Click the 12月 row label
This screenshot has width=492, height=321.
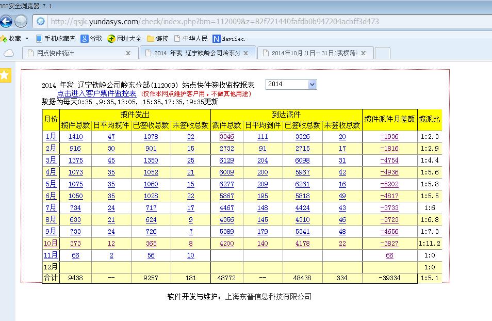coord(51,267)
